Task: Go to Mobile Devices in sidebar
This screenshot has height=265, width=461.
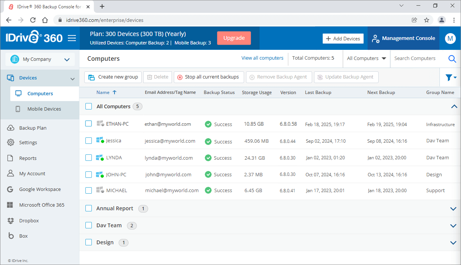Action: tap(44, 109)
